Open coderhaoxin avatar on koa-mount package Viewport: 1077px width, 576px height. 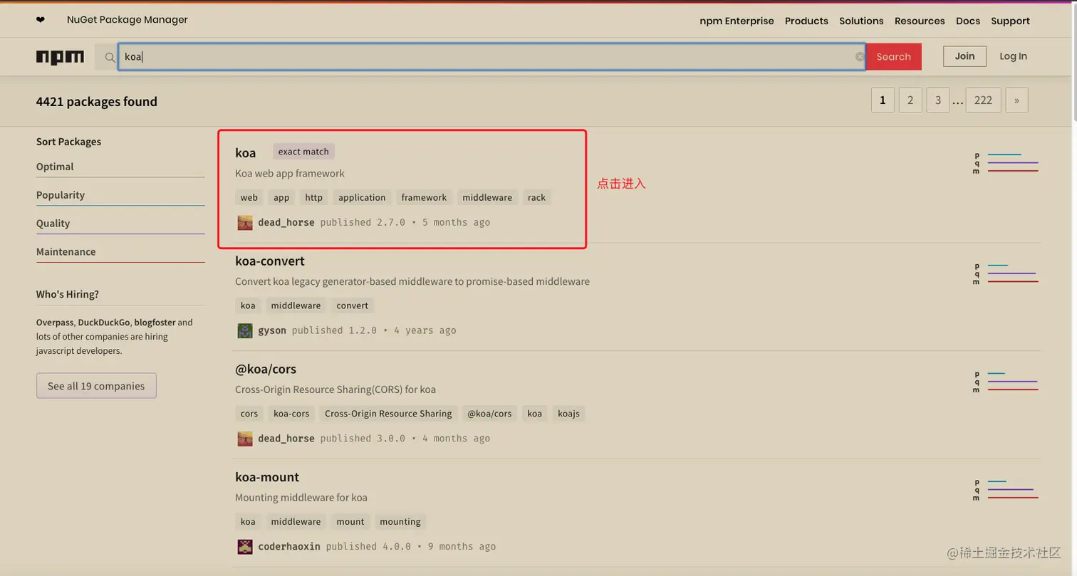245,546
